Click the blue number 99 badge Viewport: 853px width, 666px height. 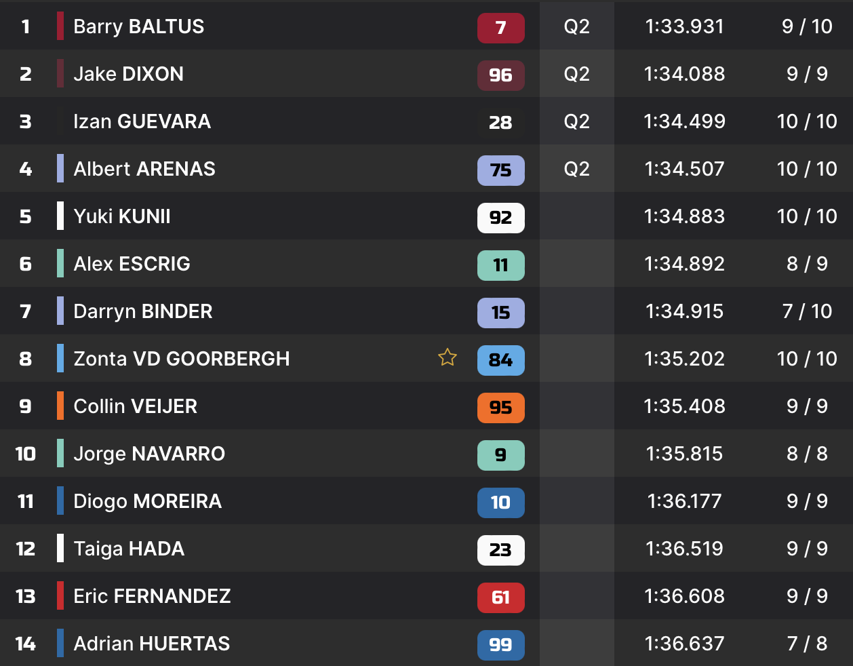(500, 645)
